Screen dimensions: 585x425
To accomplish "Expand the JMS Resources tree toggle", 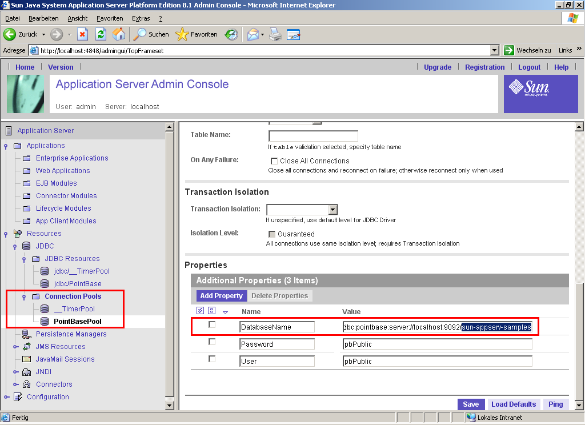I will 15,347.
